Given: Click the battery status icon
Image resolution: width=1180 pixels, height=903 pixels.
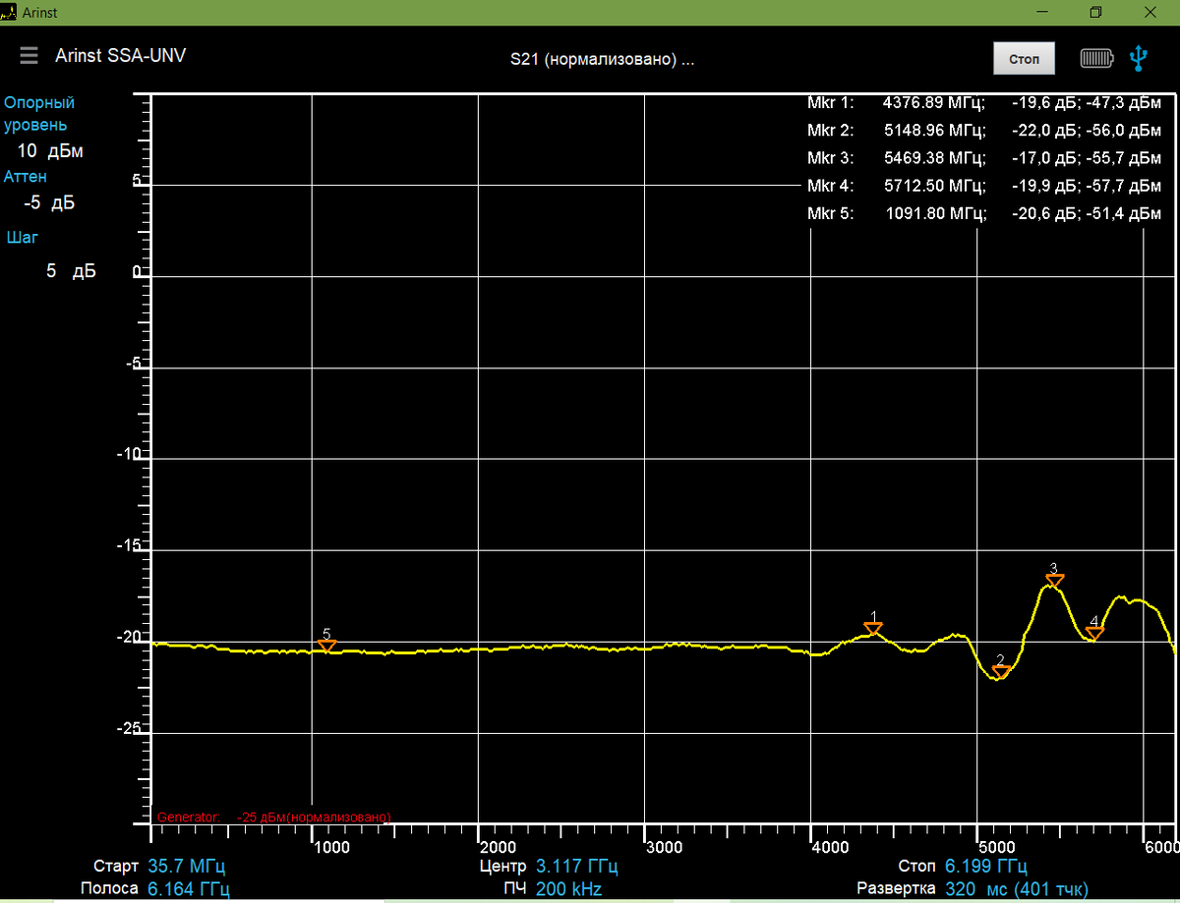Looking at the screenshot, I should [x=1097, y=58].
